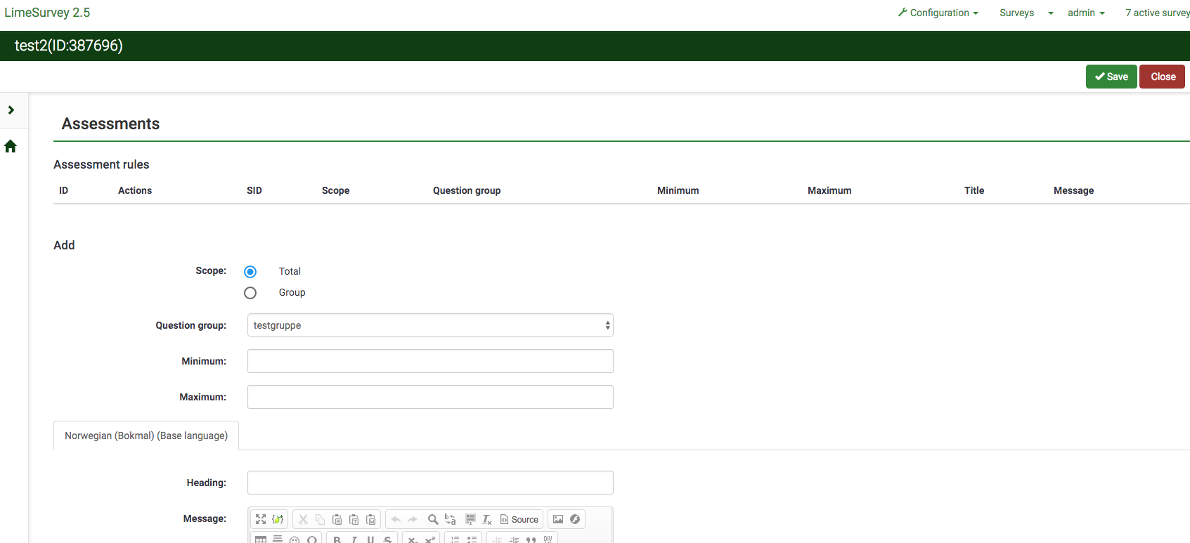Screen dimensions: 1190x543
Task: Select the Total scope radio button
Action: click(x=250, y=272)
